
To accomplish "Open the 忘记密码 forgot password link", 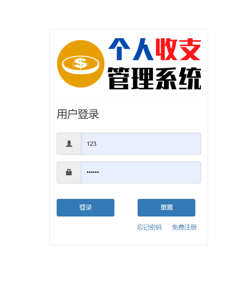I will tap(150, 227).
